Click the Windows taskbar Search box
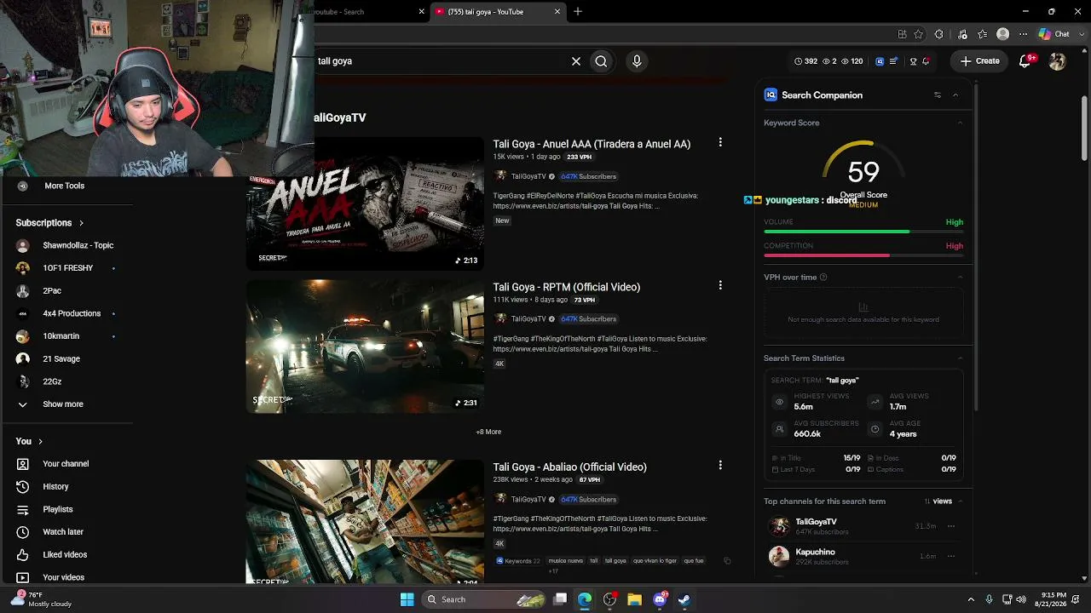The image size is (1091, 613). 483,599
